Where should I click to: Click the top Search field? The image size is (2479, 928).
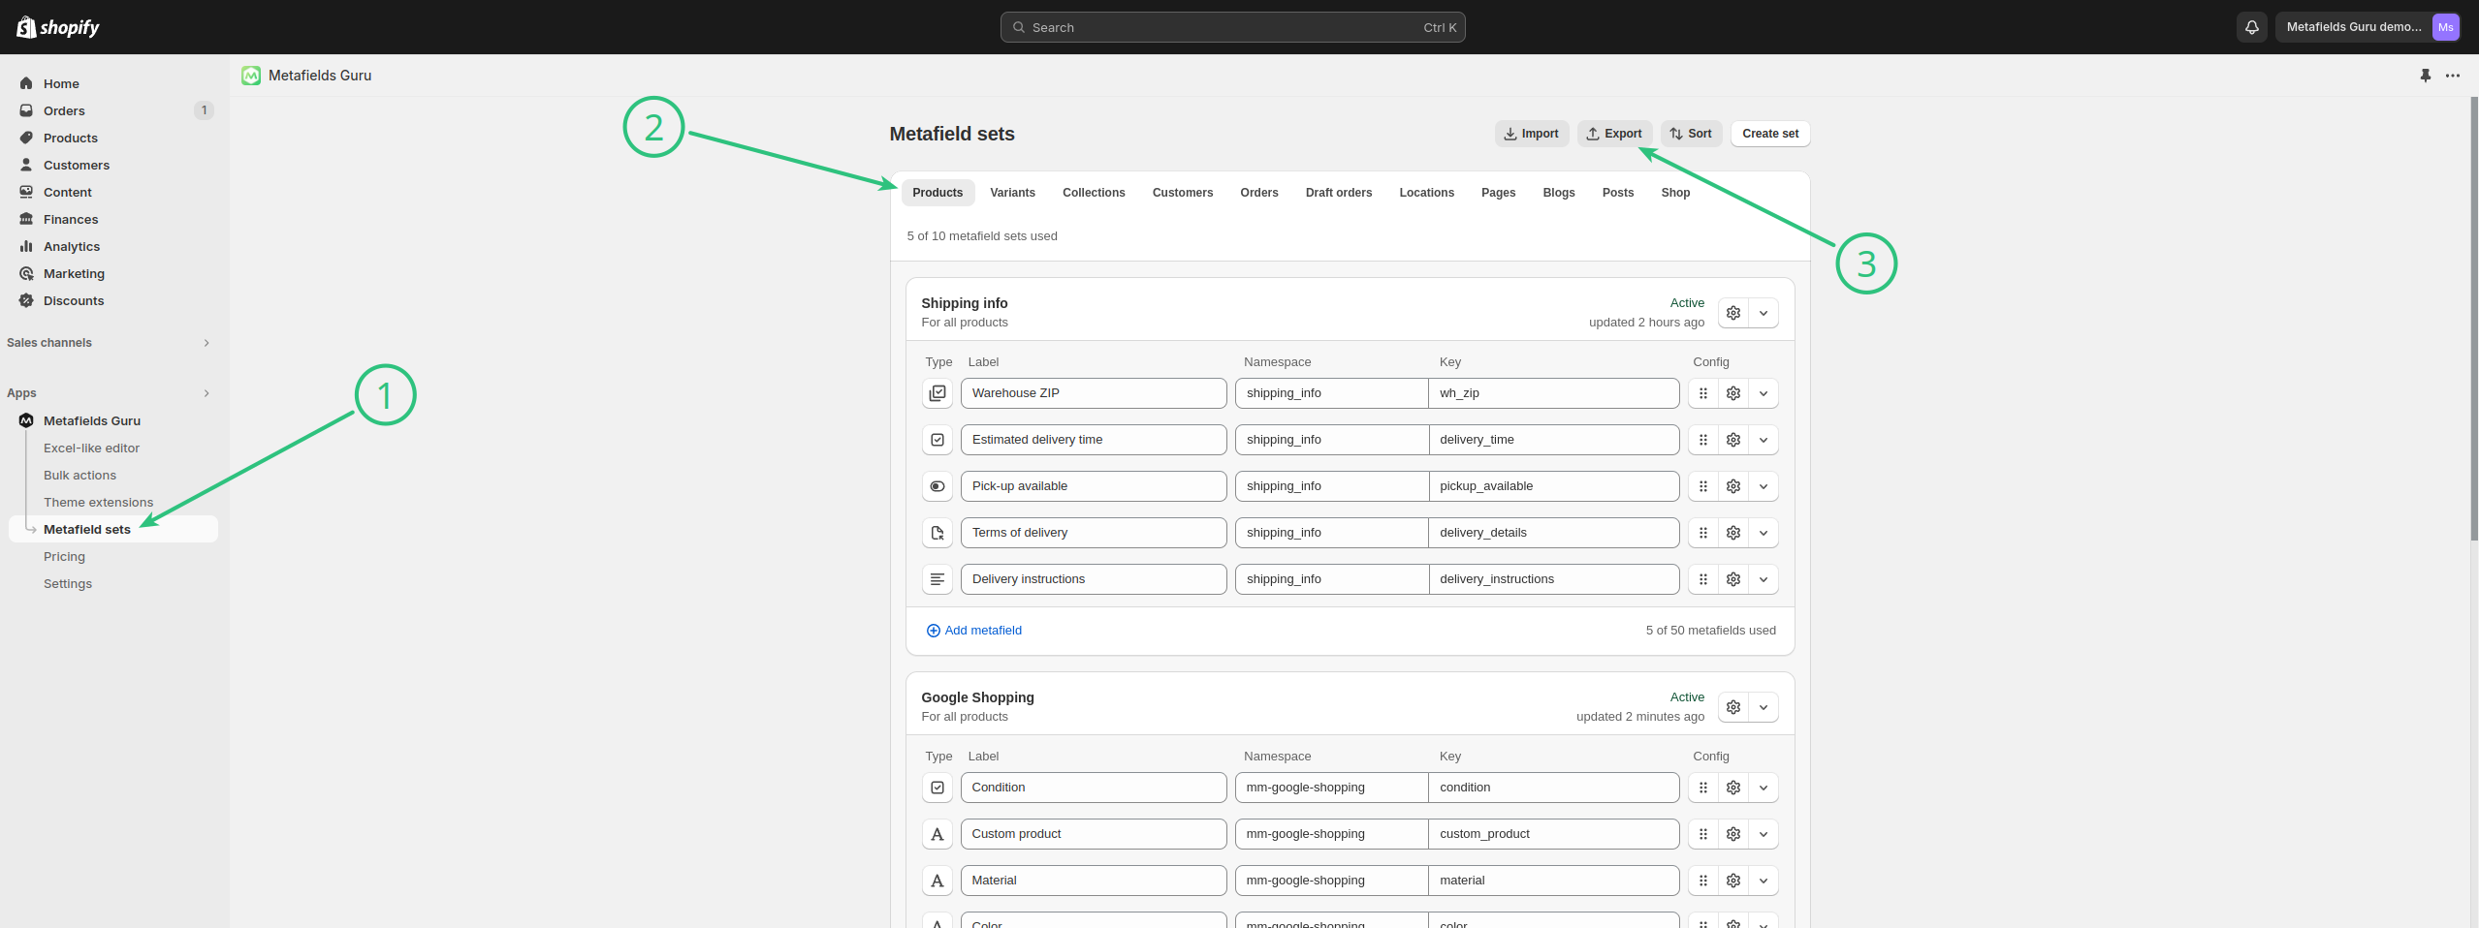coord(1232,27)
